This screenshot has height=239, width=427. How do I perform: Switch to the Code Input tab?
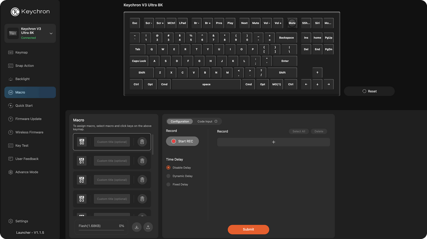[x=205, y=121]
